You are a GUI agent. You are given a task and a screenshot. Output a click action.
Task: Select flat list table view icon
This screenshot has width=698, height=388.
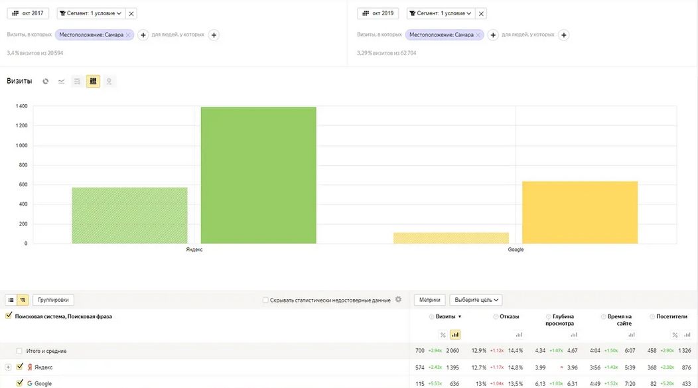pyautogui.click(x=11, y=300)
